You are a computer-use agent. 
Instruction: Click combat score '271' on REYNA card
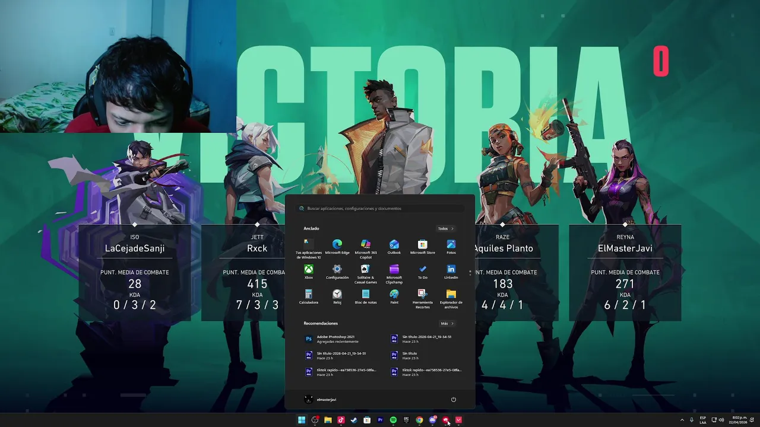(x=625, y=284)
